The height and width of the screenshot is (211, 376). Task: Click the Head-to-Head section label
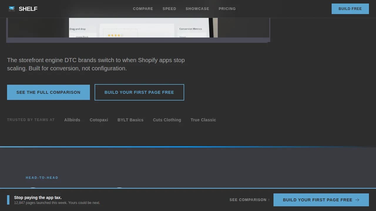42,178
